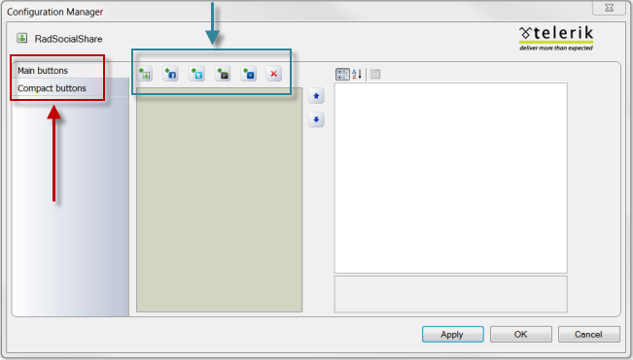Click inside the buttons list area

coord(219,200)
